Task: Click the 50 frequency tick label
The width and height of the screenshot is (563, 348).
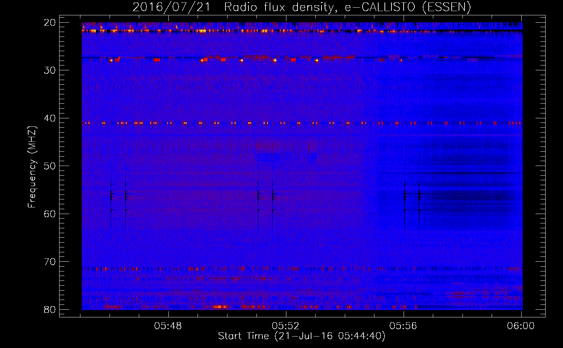Action: [50, 166]
